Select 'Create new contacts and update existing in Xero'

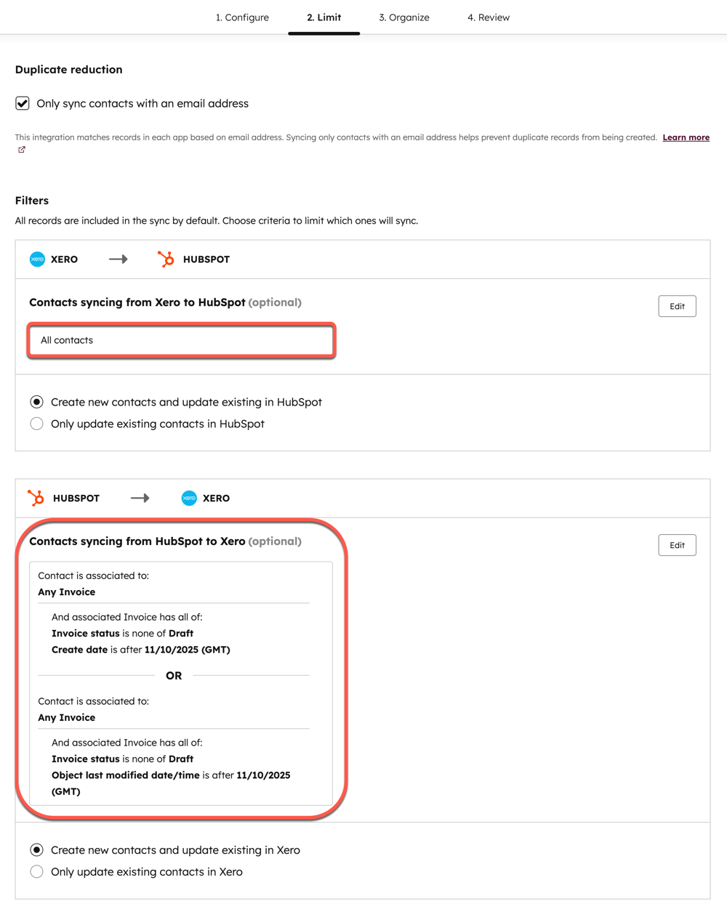click(x=36, y=849)
